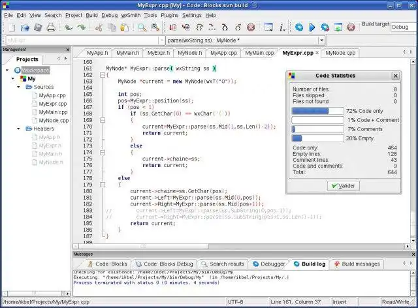Collapse the Sources folder in project tree
The width and height of the screenshot is (418, 308).
(18, 87)
